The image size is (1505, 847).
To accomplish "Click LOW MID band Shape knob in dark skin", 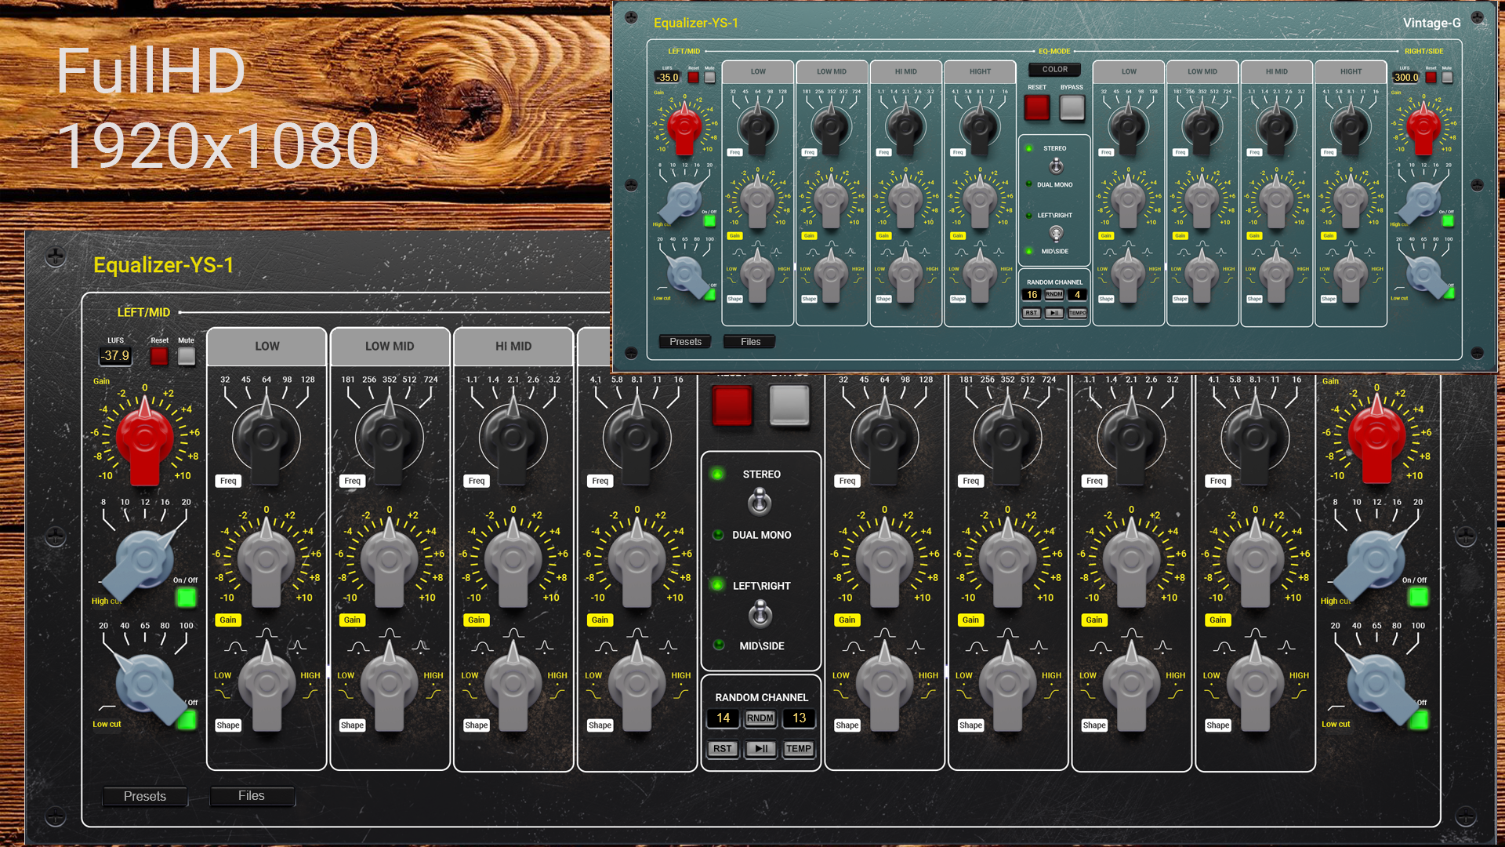I will click(390, 685).
